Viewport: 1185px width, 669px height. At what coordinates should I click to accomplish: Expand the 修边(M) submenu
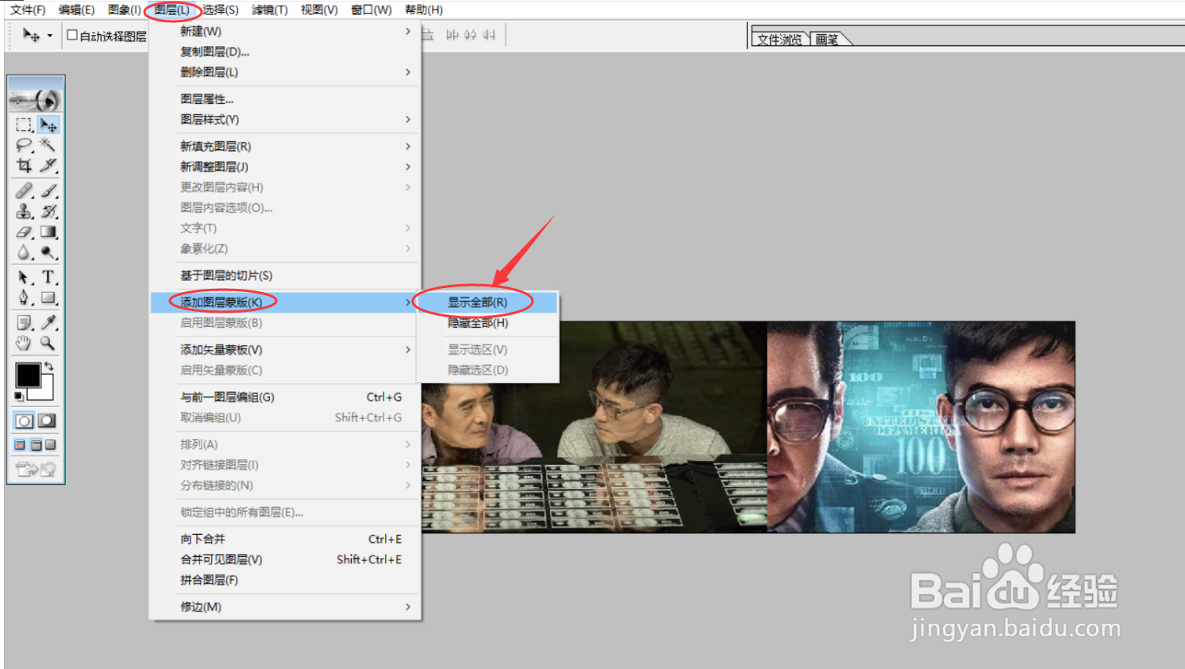coord(286,607)
